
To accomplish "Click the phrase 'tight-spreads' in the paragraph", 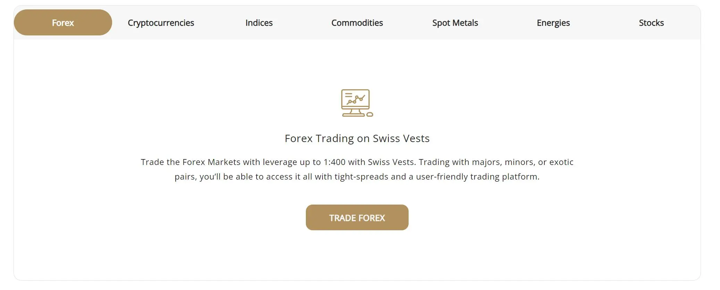I will (361, 177).
